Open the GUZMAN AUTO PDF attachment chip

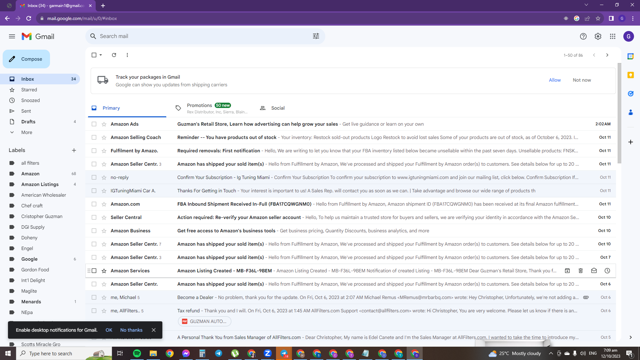(204, 321)
